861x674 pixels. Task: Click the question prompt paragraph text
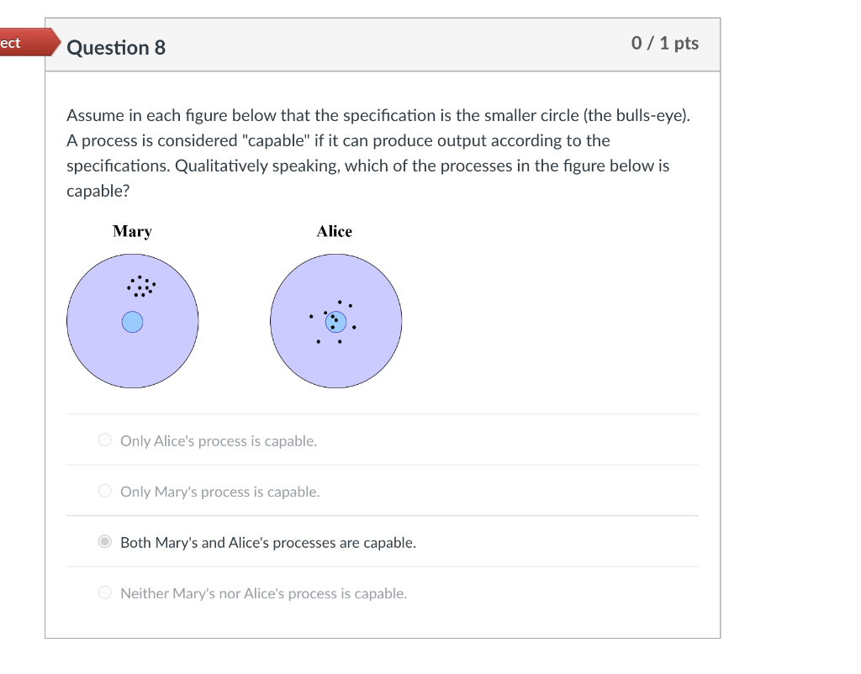pos(378,152)
